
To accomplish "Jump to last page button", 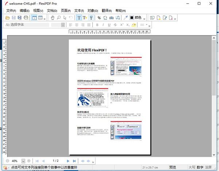I will point(74,161).
